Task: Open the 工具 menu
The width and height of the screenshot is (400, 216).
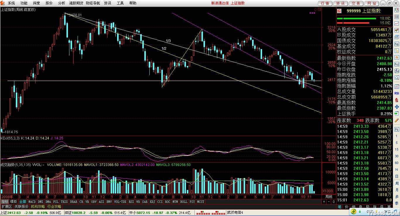Action: click(120, 3)
